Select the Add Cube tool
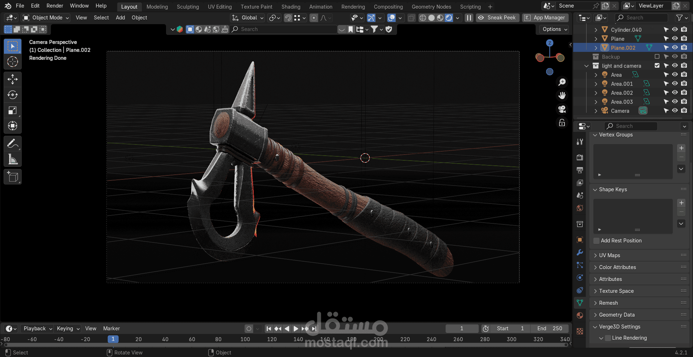 pos(13,177)
